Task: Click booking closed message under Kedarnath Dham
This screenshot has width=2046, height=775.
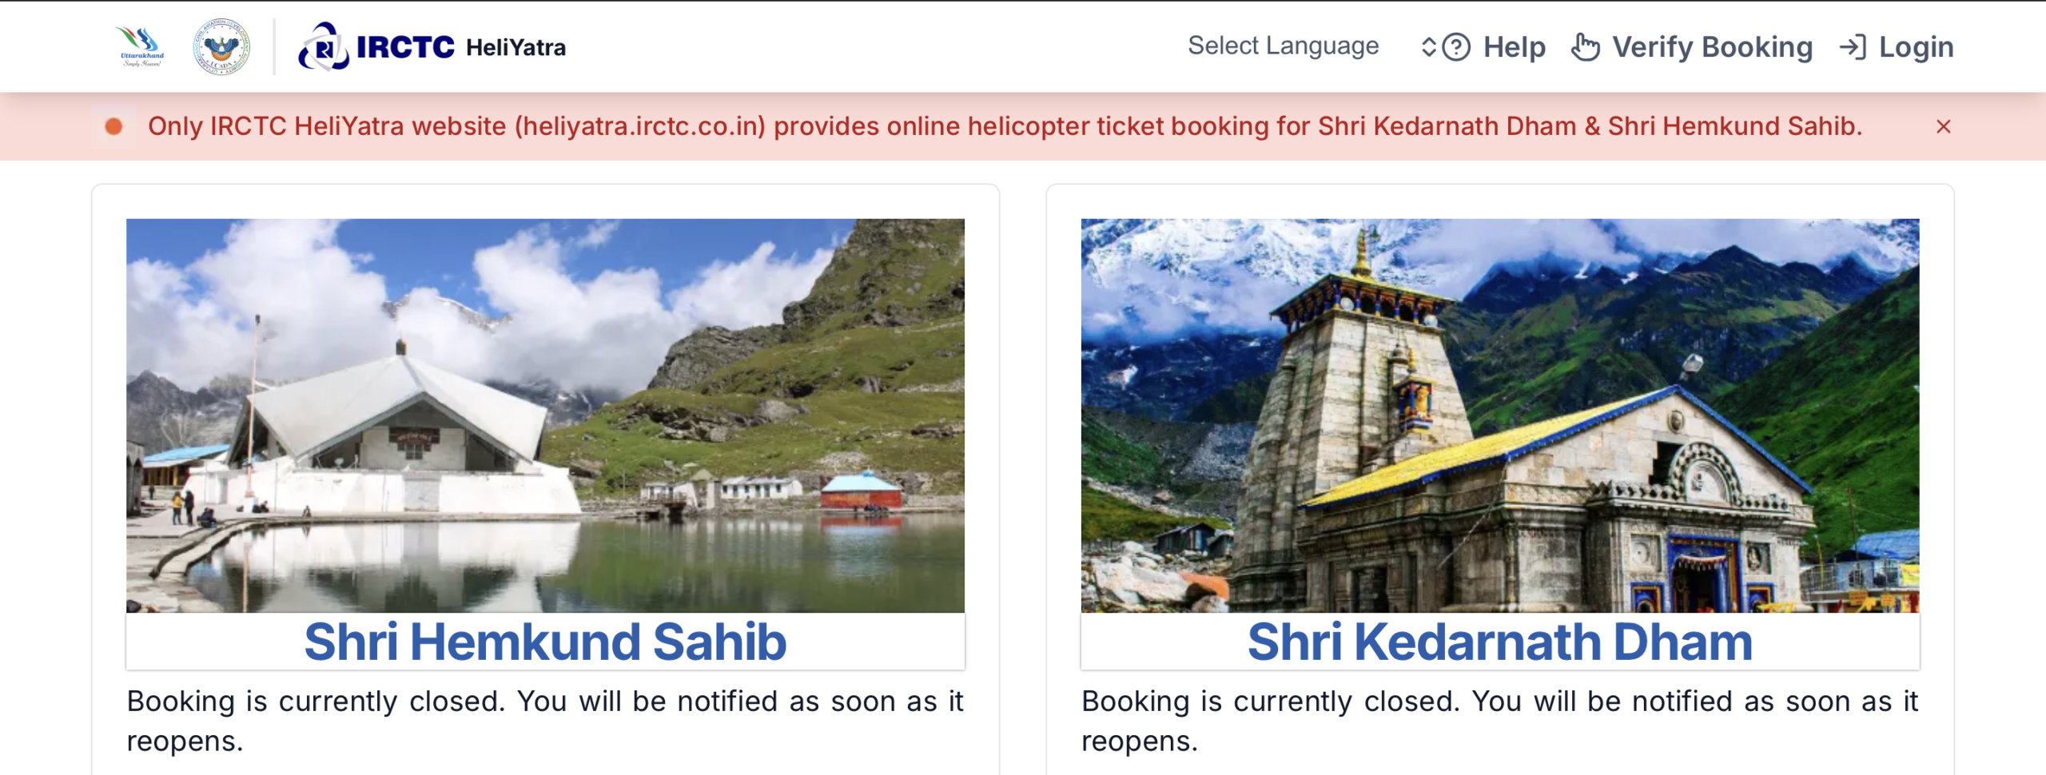Action: pos(1499,721)
